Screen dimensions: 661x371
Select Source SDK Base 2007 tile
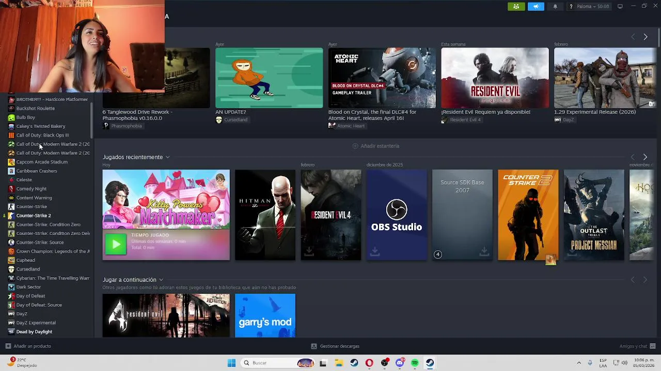coord(462,215)
